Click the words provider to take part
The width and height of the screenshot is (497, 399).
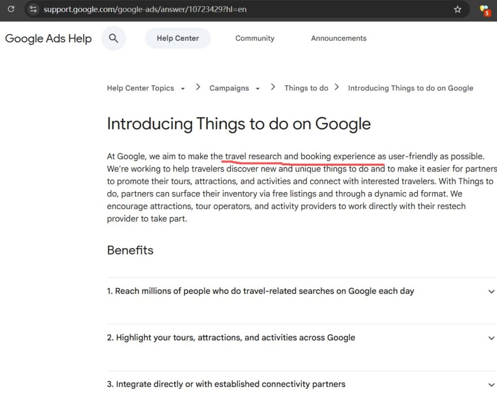(147, 219)
